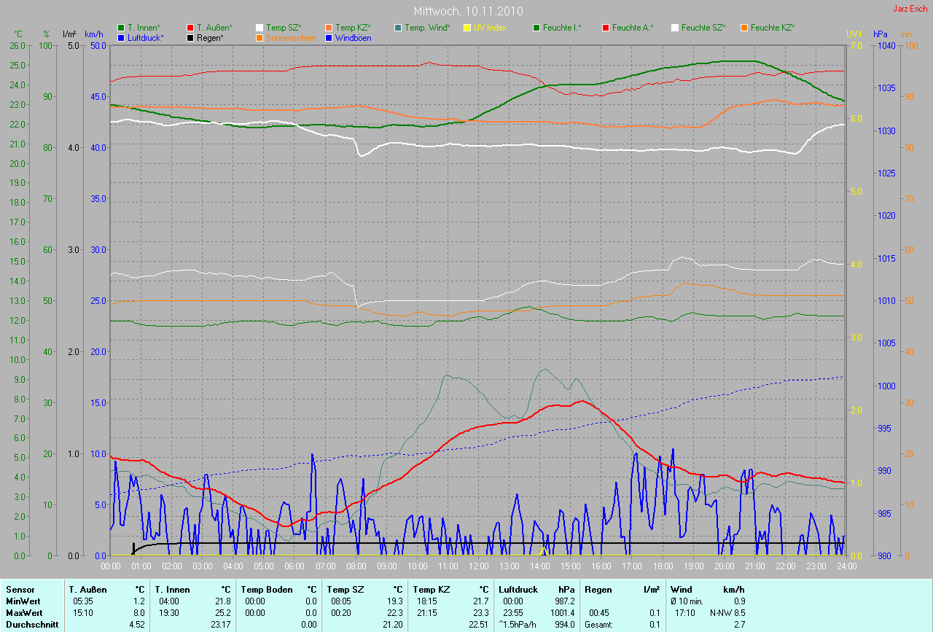Click the yellow UV Index legend square
Screen dimensions: 933x632
pyautogui.click(x=467, y=28)
